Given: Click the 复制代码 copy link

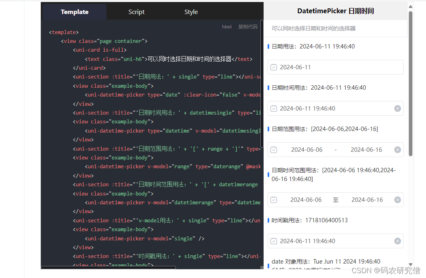Looking at the screenshot, I should point(248,26).
